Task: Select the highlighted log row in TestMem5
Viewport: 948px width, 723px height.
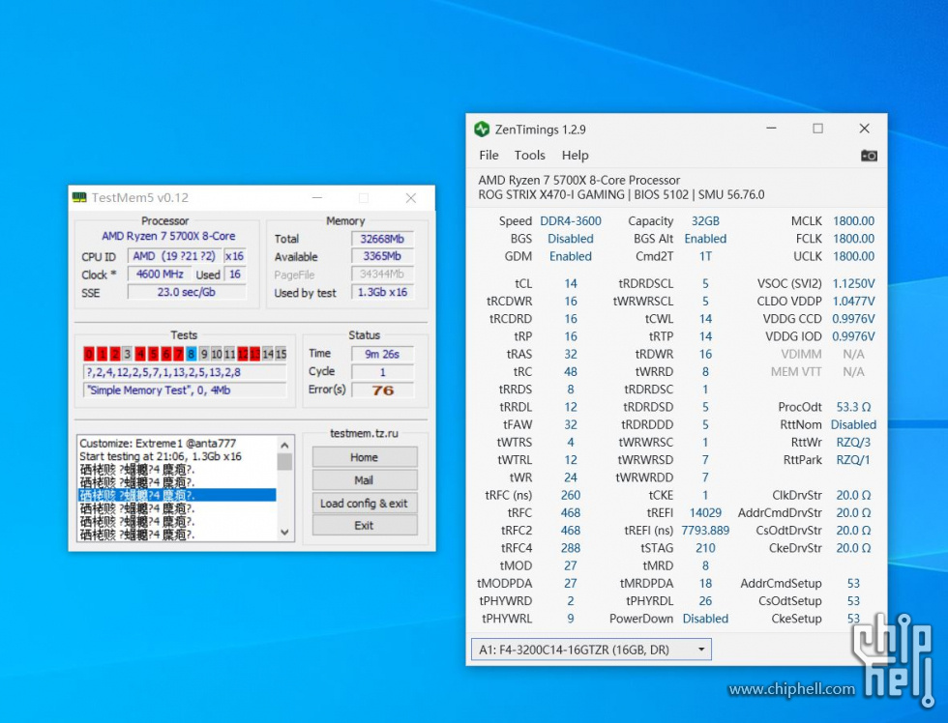Action: (177, 495)
